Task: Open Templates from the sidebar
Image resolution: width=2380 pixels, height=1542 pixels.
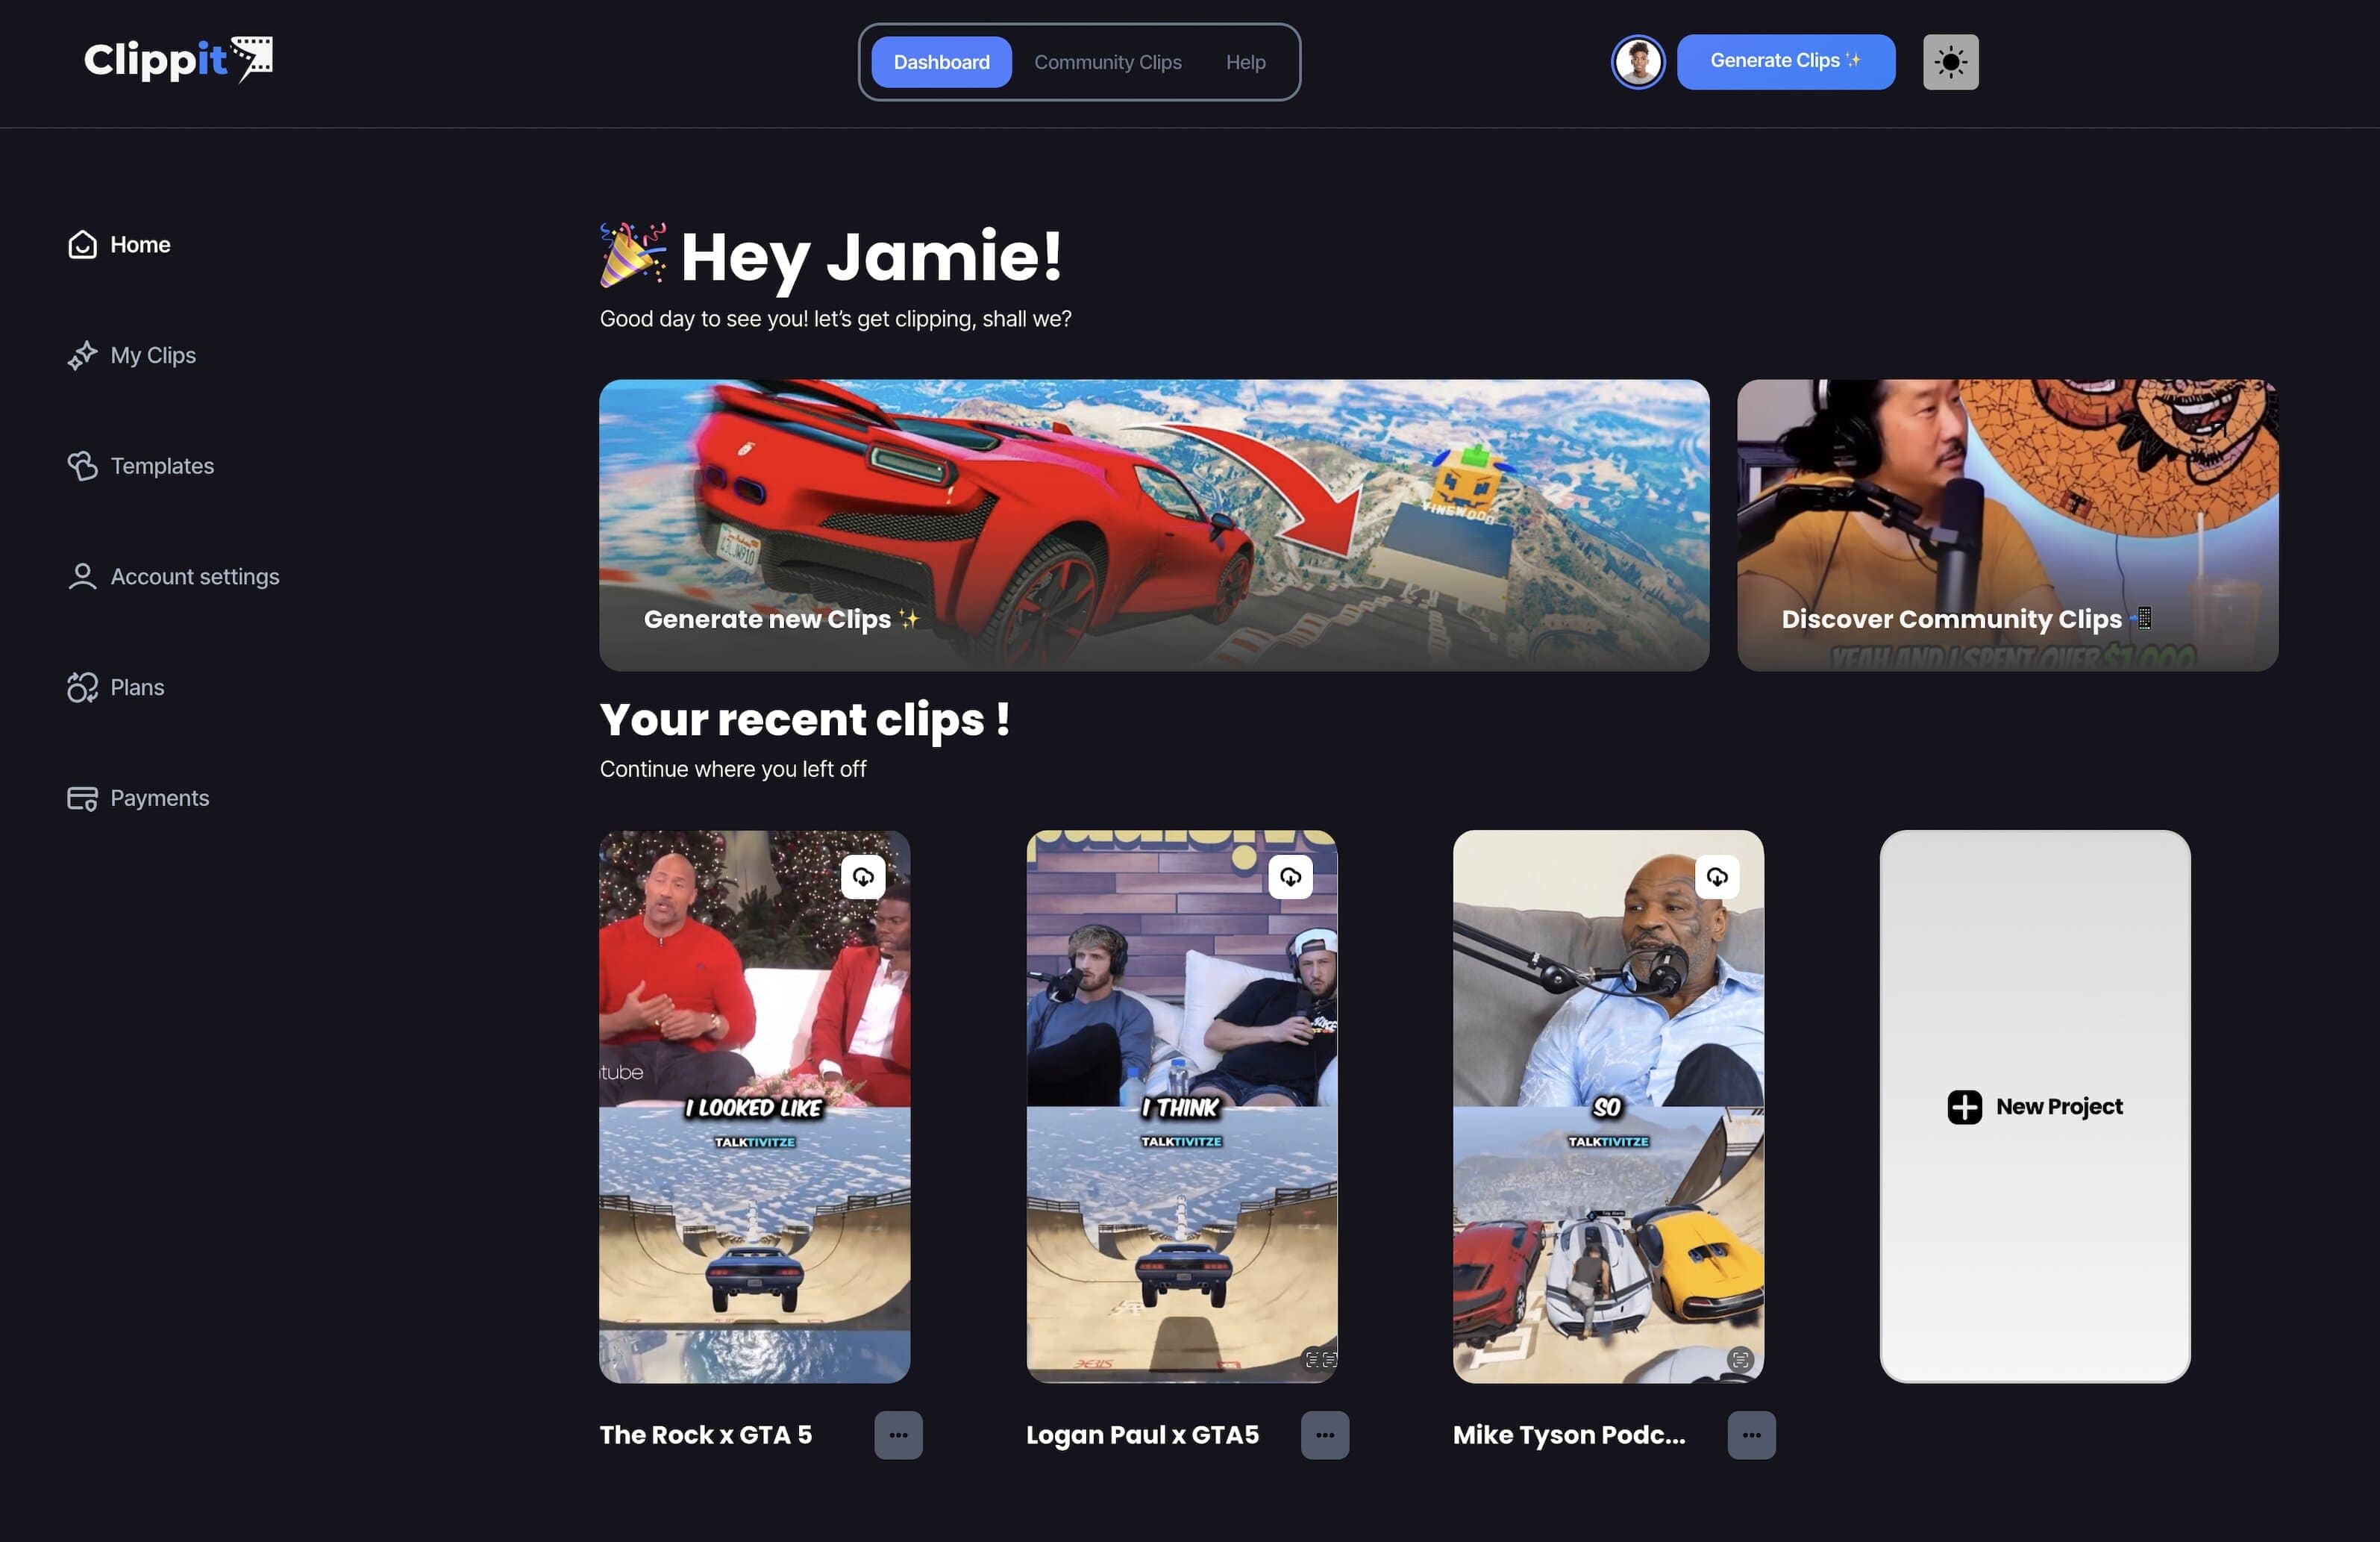Action: [x=161, y=465]
